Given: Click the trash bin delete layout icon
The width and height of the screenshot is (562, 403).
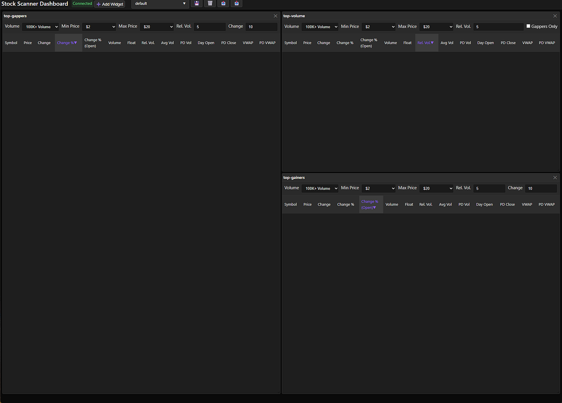Looking at the screenshot, I should click(210, 4).
